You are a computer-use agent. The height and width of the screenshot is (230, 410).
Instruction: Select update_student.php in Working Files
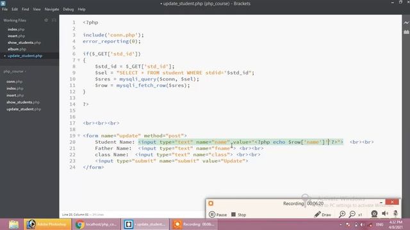point(25,56)
